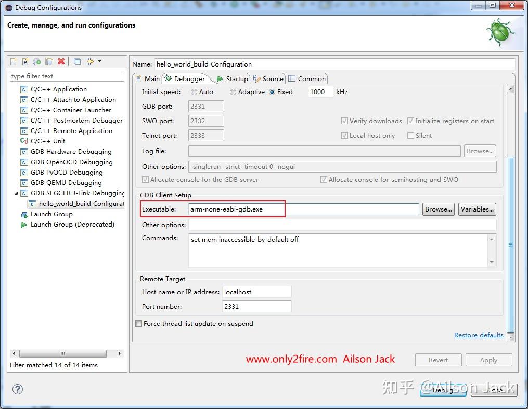Duplicate the selected launch configuration
528x409 pixels.
click(49, 61)
